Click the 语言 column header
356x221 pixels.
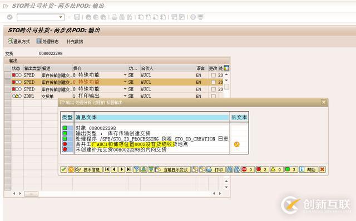201,68
